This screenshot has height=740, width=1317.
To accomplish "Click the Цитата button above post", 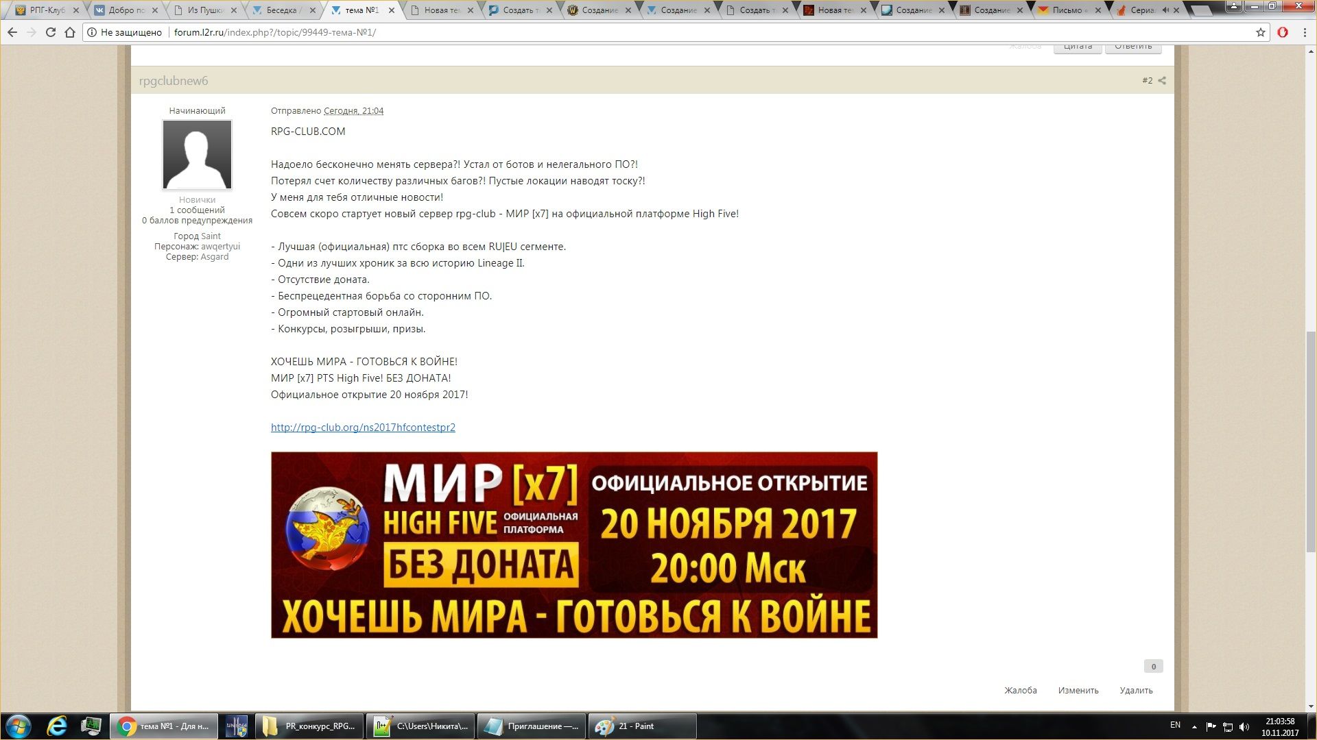I will 1078,47.
